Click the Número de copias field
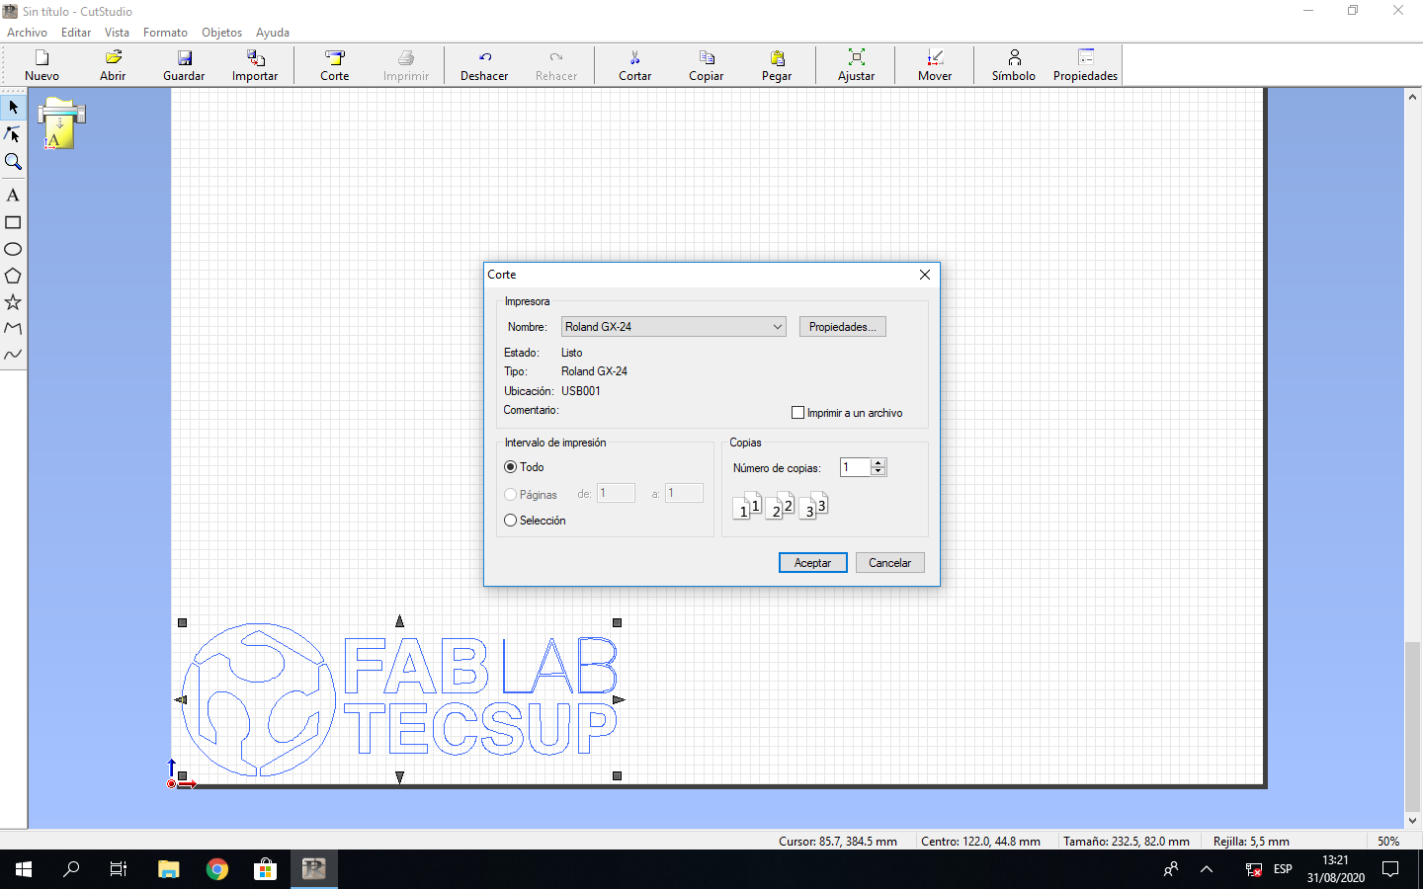The image size is (1423, 889). pyautogui.click(x=856, y=467)
